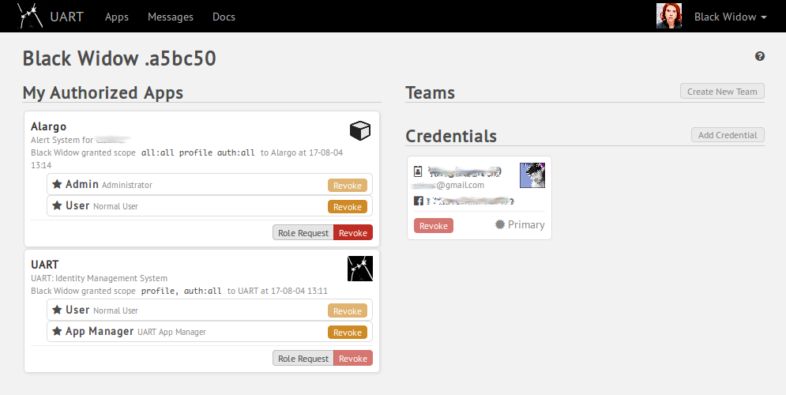Open the Messages menu item
Viewport: 786px width, 395px height.
(x=171, y=17)
